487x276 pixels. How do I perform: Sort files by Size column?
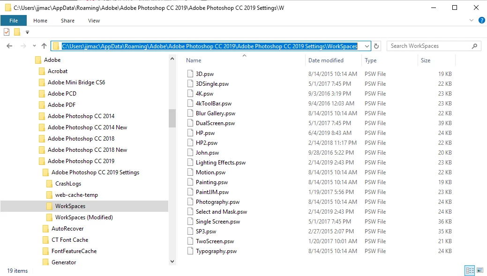(x=426, y=60)
